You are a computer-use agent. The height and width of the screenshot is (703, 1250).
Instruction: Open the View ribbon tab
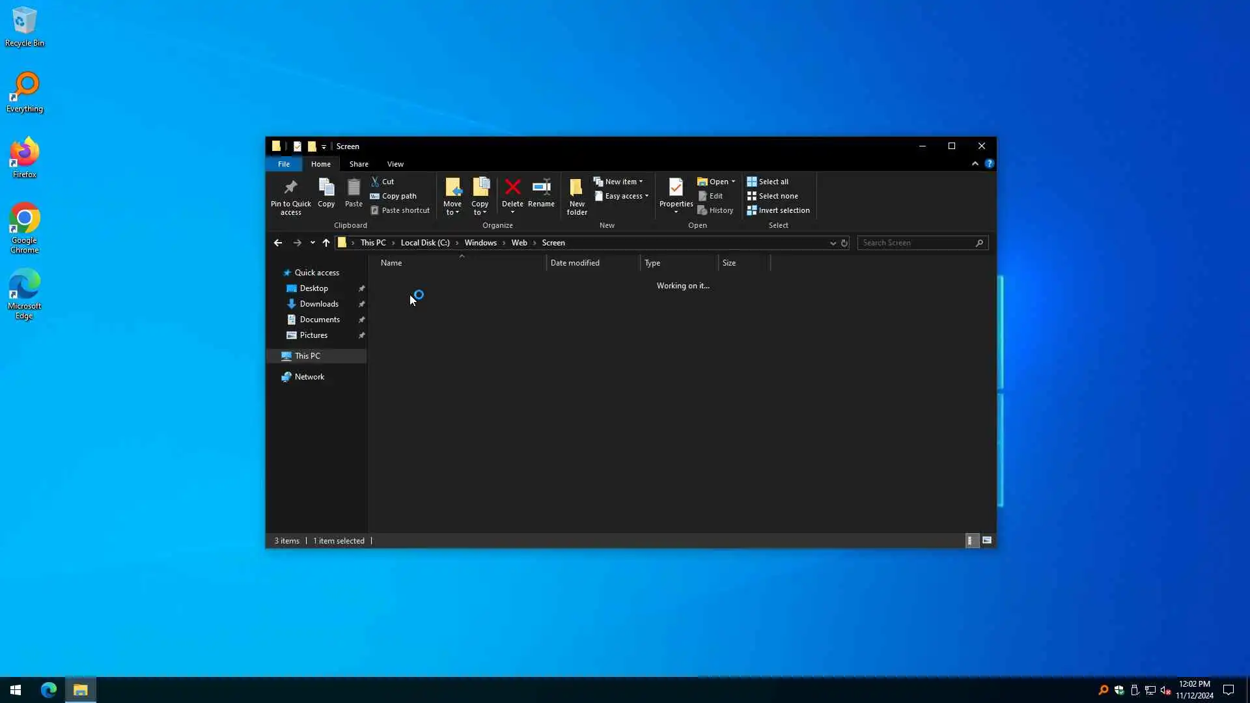(x=395, y=164)
